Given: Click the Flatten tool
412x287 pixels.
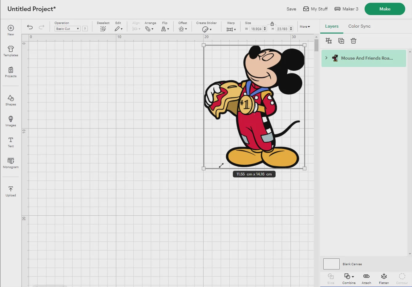Looking at the screenshot, I should 384,278.
